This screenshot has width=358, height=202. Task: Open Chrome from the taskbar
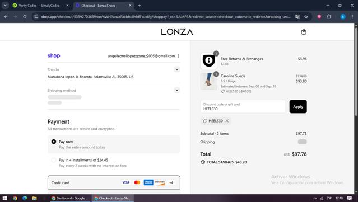coord(15,198)
